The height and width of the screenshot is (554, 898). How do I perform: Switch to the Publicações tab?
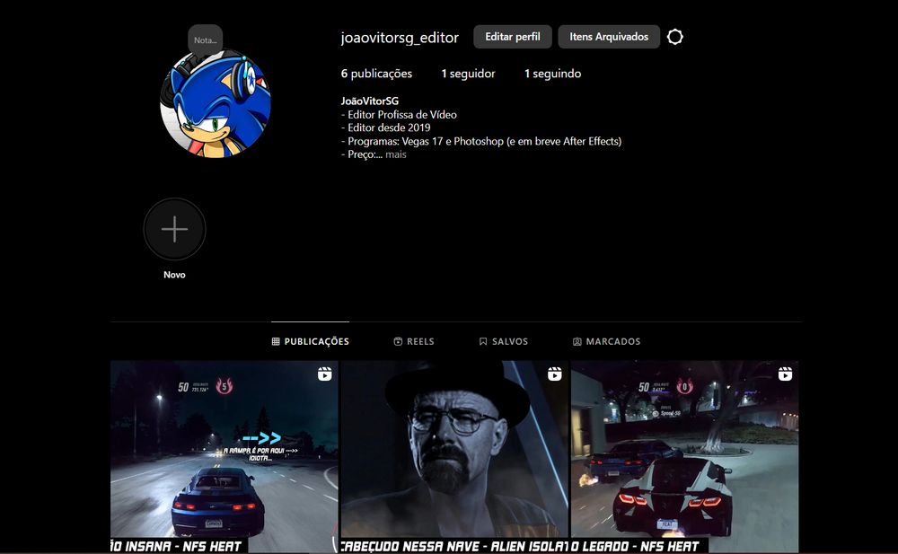[310, 341]
